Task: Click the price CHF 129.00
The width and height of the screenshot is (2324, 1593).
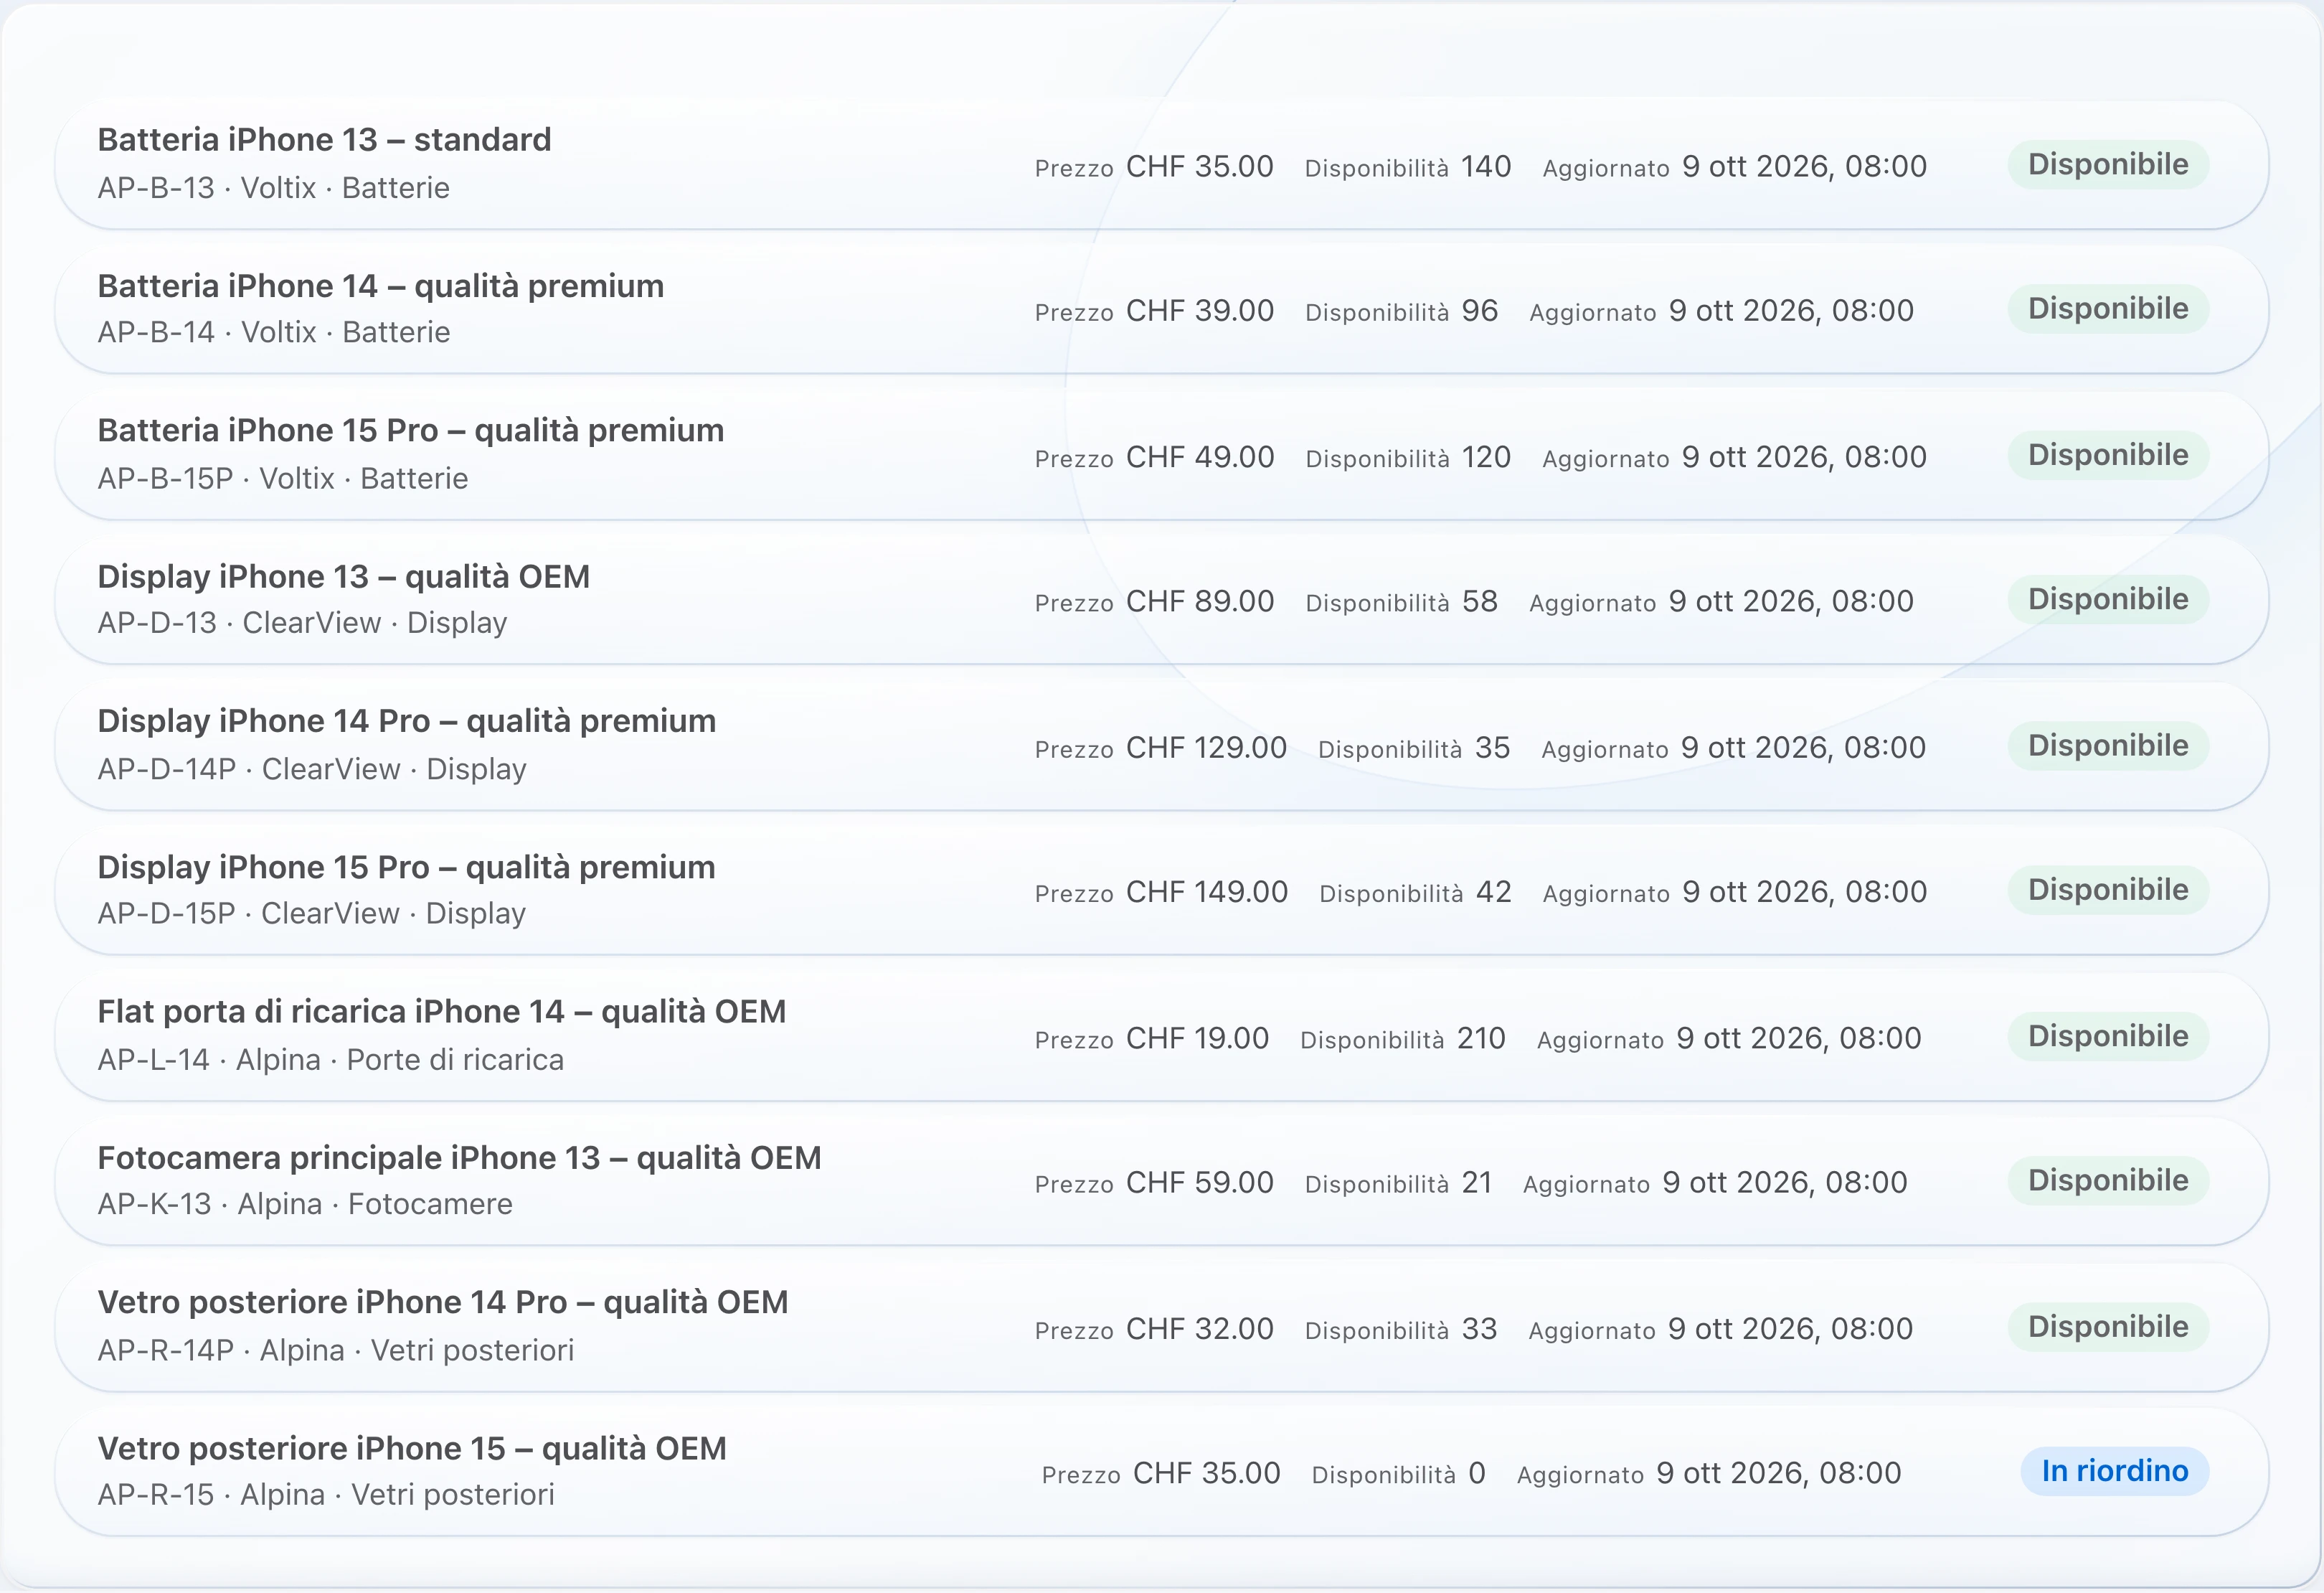Action: pyautogui.click(x=1206, y=748)
